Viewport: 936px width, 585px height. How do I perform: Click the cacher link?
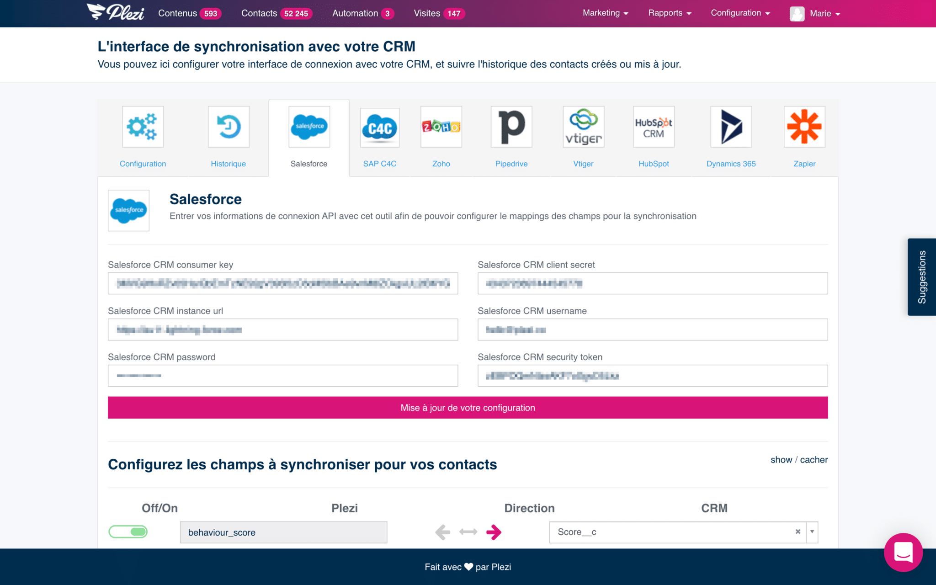coord(814,460)
